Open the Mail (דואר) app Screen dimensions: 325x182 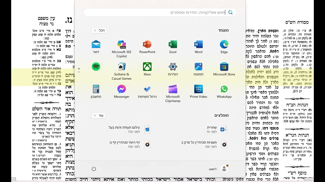(96, 47)
